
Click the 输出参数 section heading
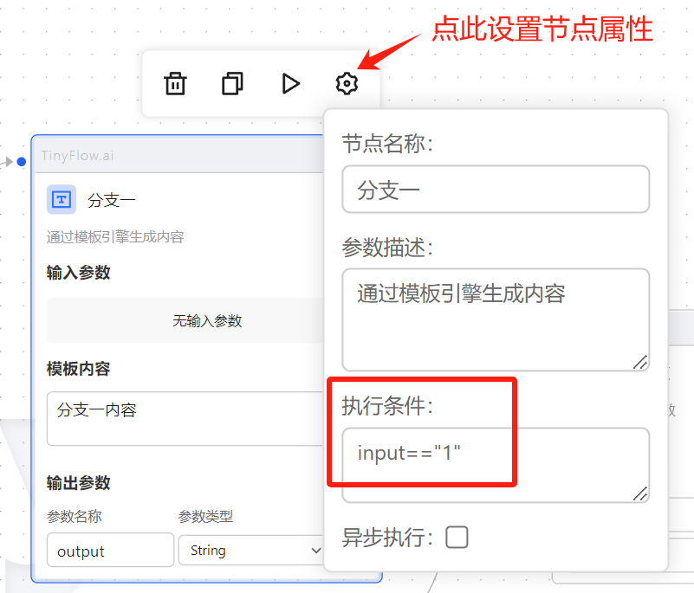(79, 483)
